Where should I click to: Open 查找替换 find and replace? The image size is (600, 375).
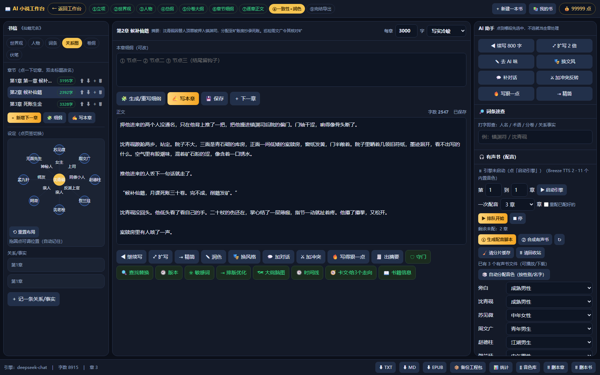click(x=135, y=272)
